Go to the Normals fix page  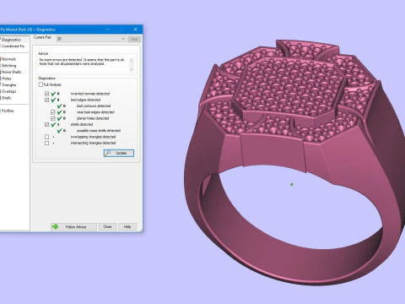coord(8,59)
